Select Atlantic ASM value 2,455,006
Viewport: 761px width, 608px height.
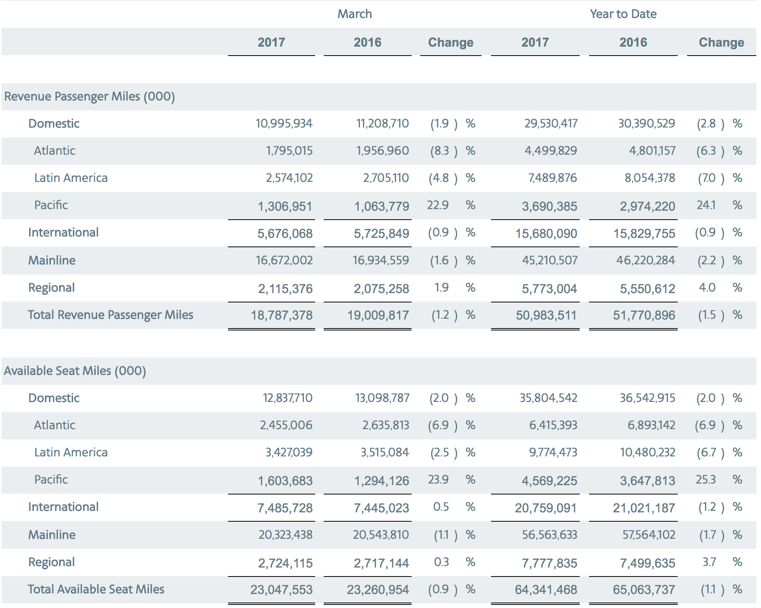point(286,425)
